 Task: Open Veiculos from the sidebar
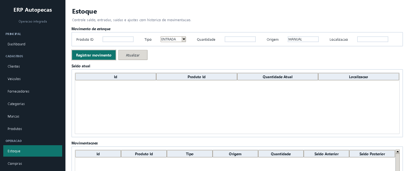[x=33, y=79]
